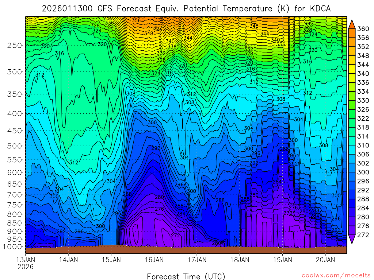Screen dimensions: 374x280
Task: Click the 288 contour label near 19JAN 500 hPa
Action: pyautogui.click(x=284, y=149)
